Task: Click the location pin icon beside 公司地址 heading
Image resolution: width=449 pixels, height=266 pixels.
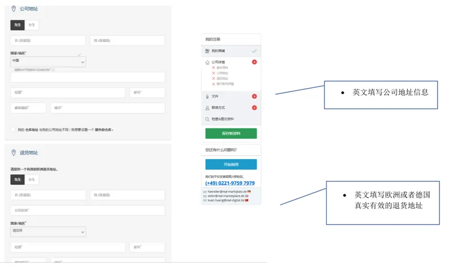Action: pos(13,9)
